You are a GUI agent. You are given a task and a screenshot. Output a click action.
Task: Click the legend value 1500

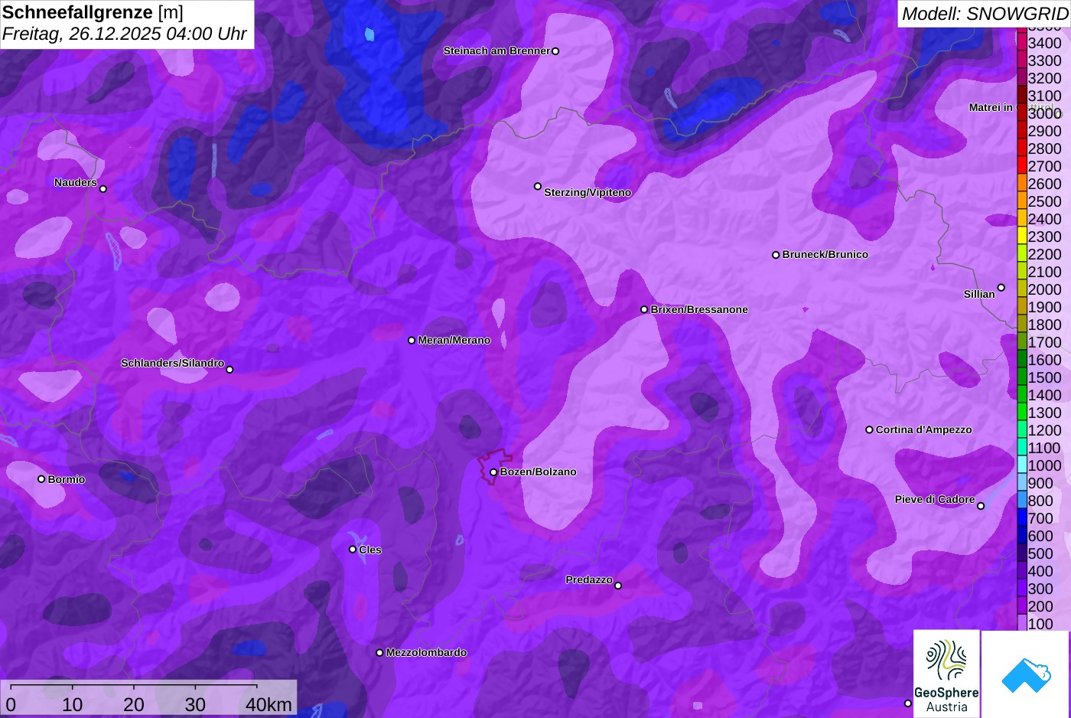pos(1045,377)
